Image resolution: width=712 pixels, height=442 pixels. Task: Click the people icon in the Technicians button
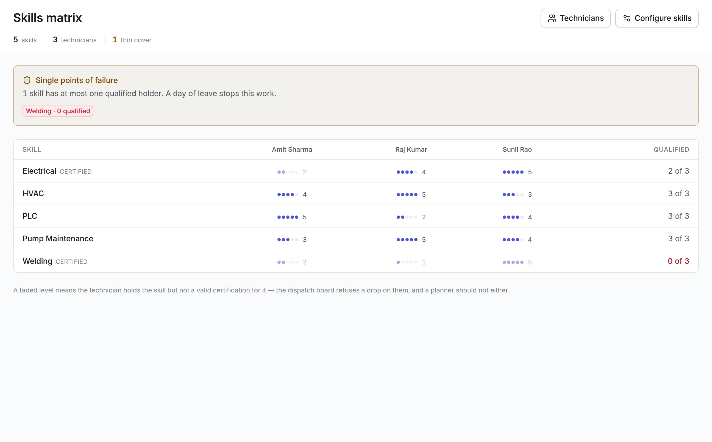point(552,18)
